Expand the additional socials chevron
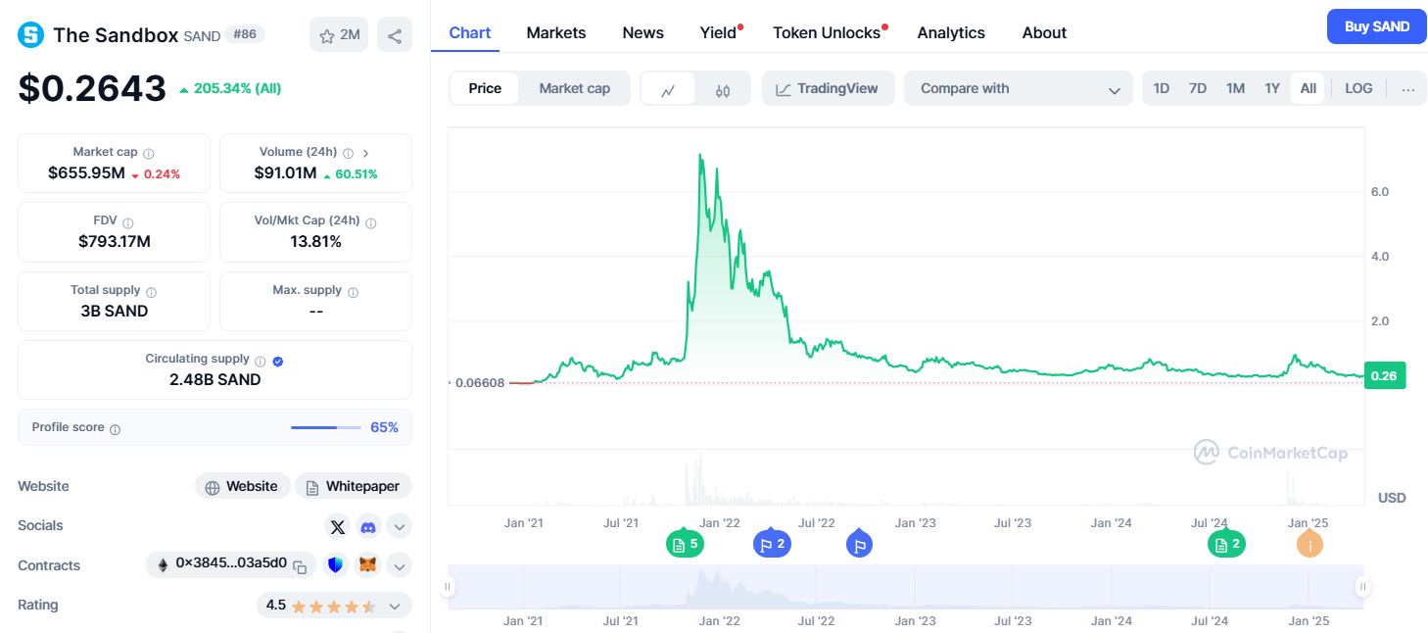Image resolution: width=1428 pixels, height=633 pixels. 399,526
